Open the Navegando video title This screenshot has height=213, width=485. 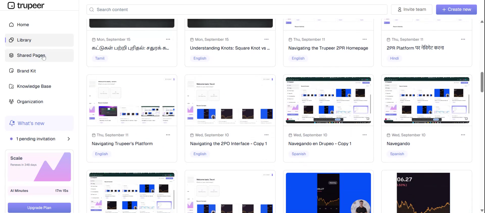(x=398, y=144)
